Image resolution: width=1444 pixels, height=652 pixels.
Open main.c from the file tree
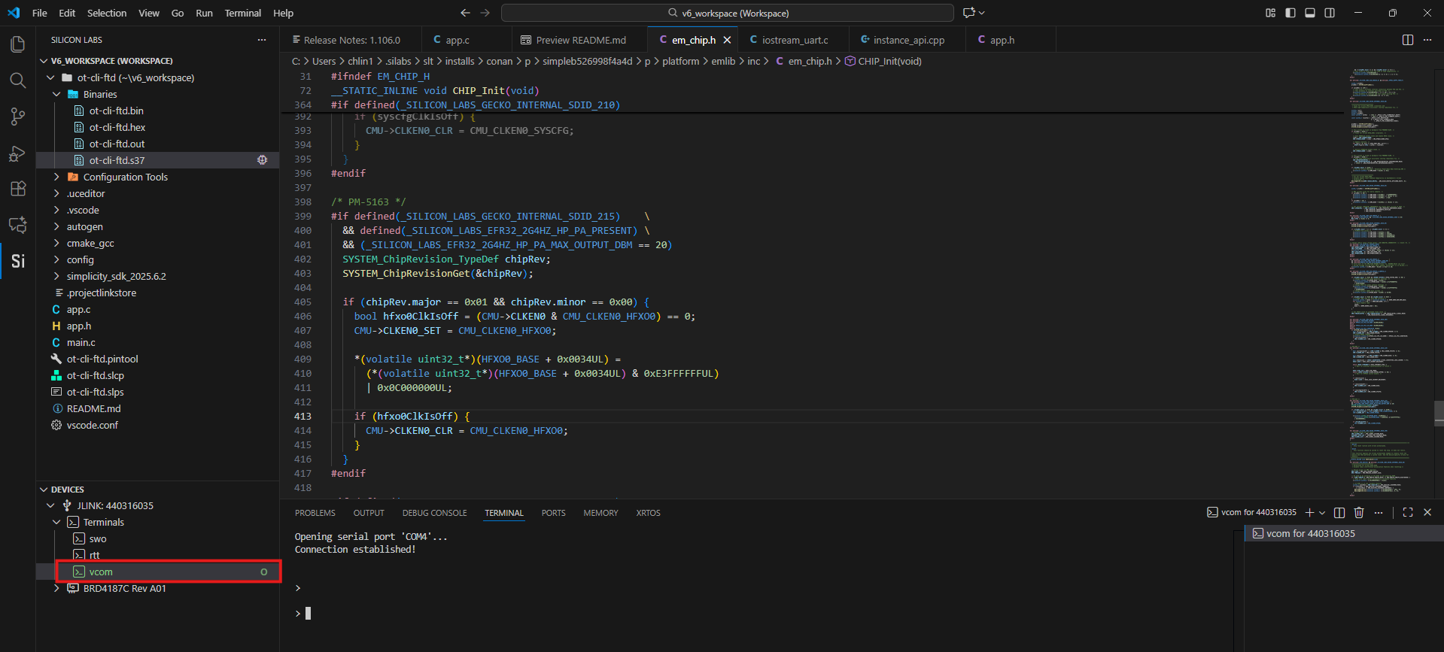(x=81, y=342)
